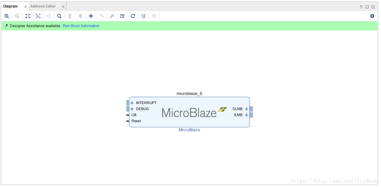Open diagram settings gear icon
Screen dimensions: 381x187
372,16
